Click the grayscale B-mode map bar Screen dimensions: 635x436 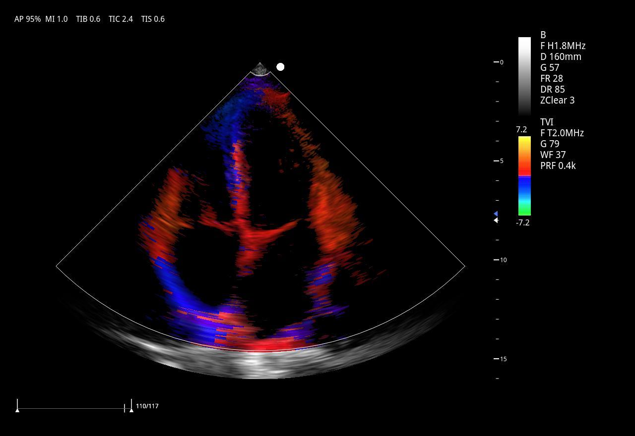(524, 76)
